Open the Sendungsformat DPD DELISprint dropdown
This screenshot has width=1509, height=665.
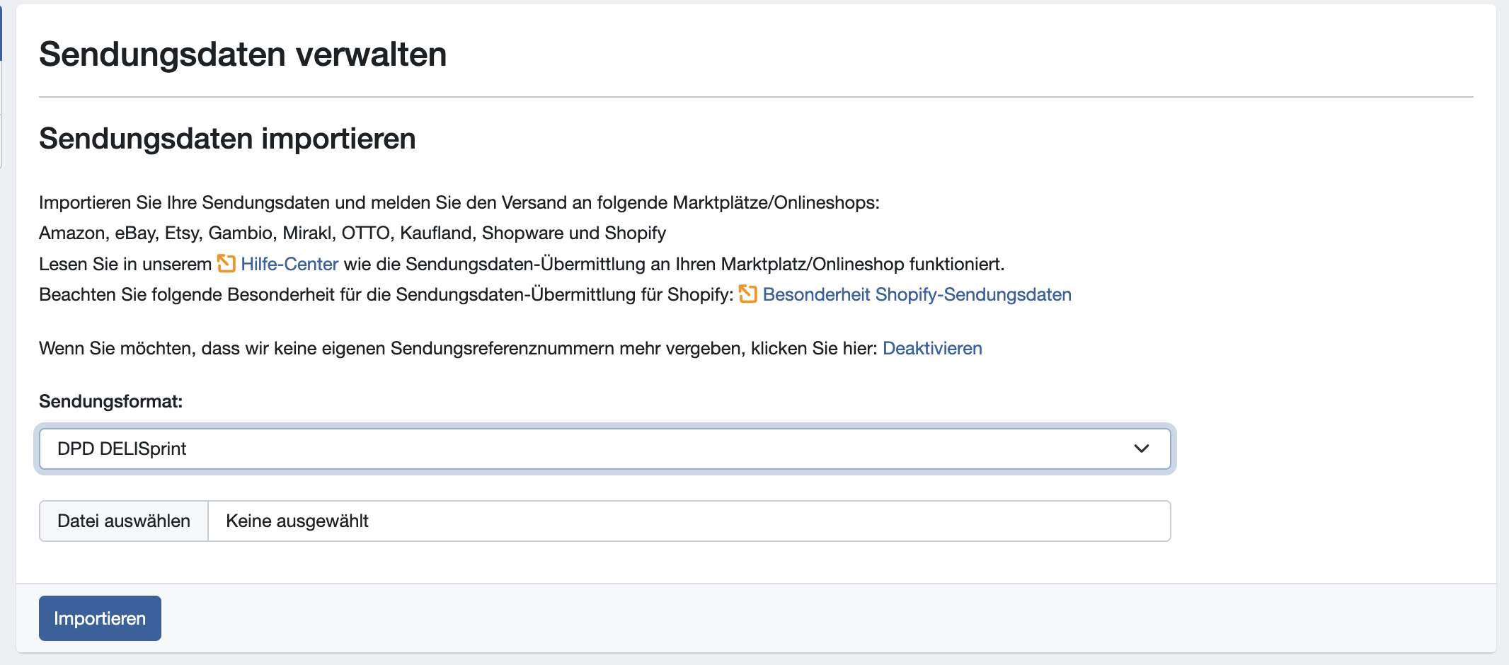(605, 449)
